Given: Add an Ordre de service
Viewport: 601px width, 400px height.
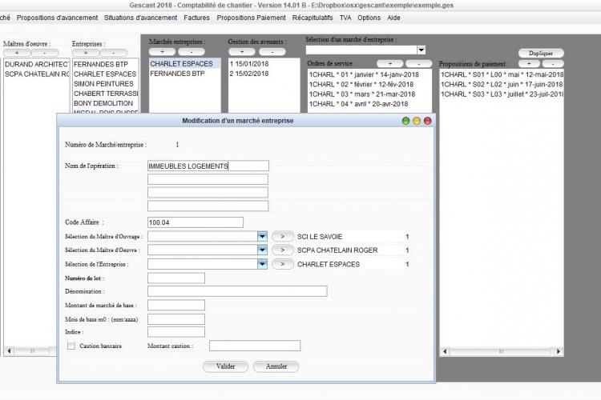Looking at the screenshot, I should pyautogui.click(x=390, y=64).
